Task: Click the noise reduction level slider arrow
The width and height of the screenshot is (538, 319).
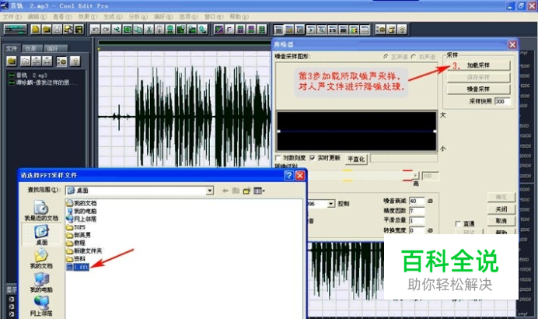Action: (415, 176)
